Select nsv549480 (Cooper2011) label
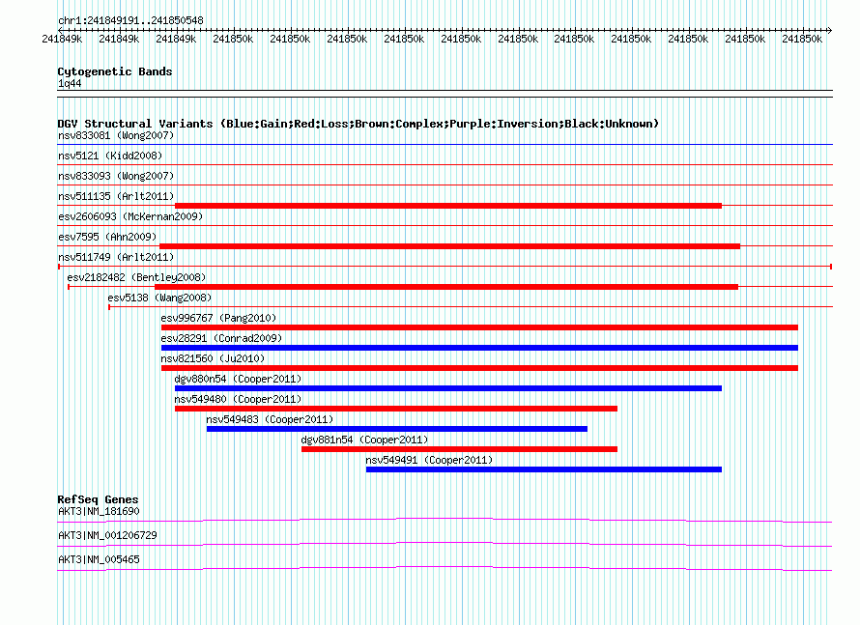Image resolution: width=860 pixels, height=625 pixels. coord(238,399)
